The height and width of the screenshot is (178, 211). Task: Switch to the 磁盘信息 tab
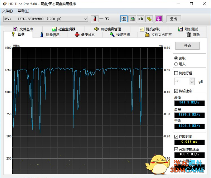(50, 35)
